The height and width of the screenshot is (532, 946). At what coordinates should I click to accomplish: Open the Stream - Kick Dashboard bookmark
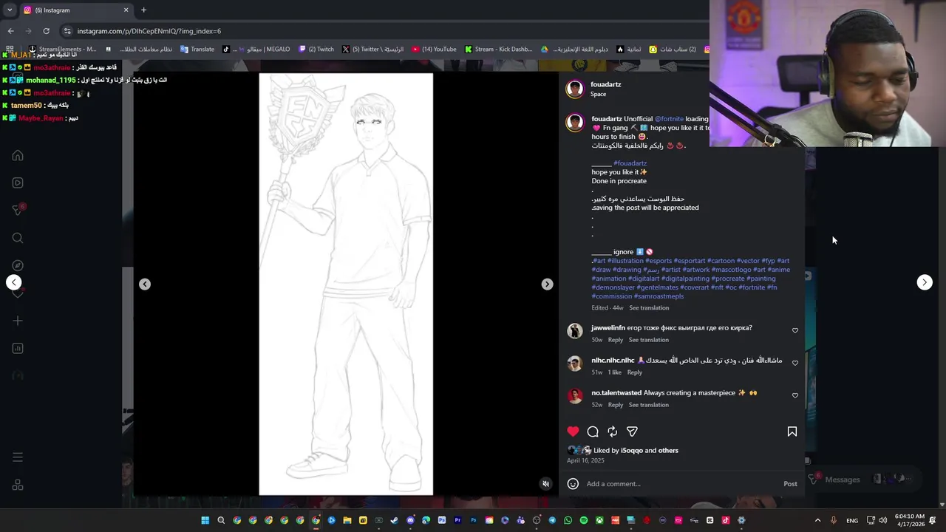click(x=498, y=50)
